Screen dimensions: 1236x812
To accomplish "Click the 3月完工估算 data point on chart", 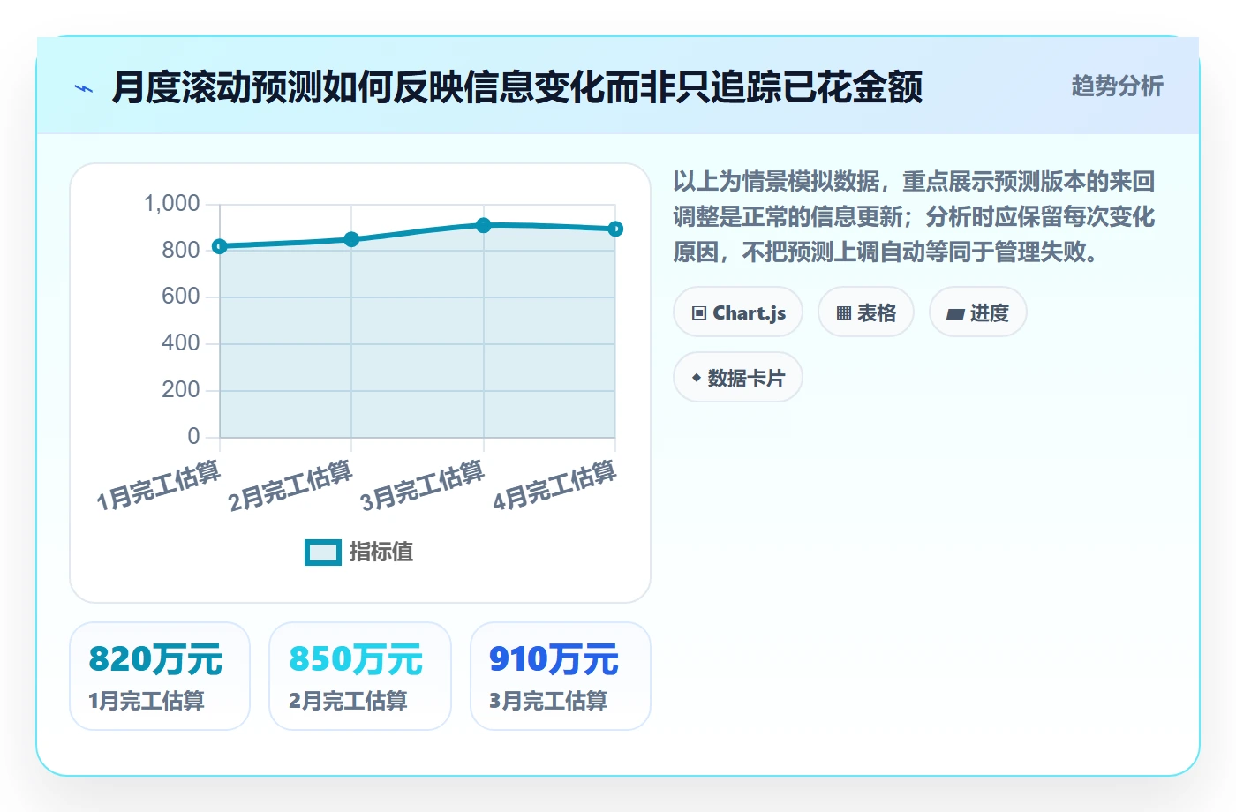I will [484, 225].
